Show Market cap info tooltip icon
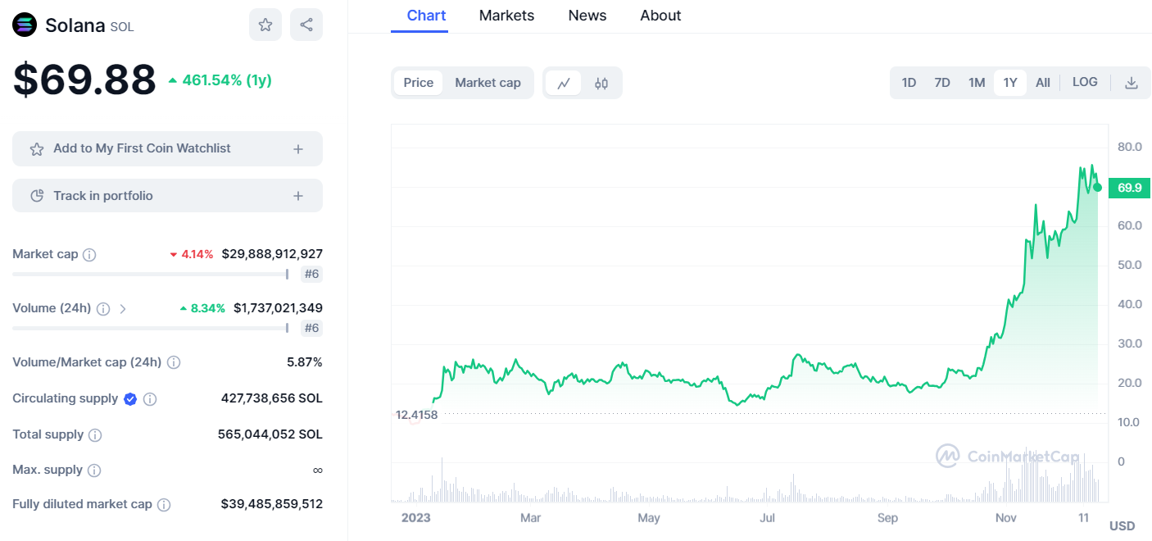1152x541 pixels. point(89,255)
